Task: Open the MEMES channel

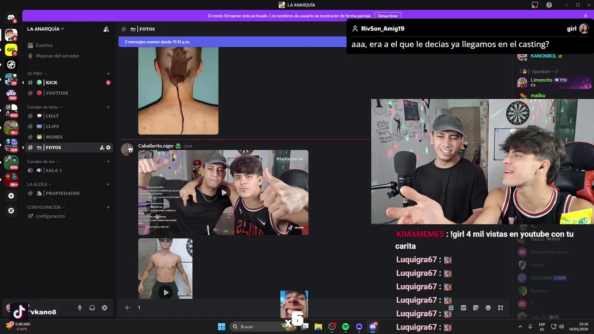Action: click(69, 137)
